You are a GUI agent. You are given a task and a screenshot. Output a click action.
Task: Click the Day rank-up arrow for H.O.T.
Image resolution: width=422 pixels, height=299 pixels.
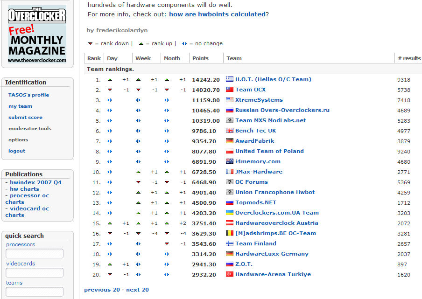(x=110, y=80)
